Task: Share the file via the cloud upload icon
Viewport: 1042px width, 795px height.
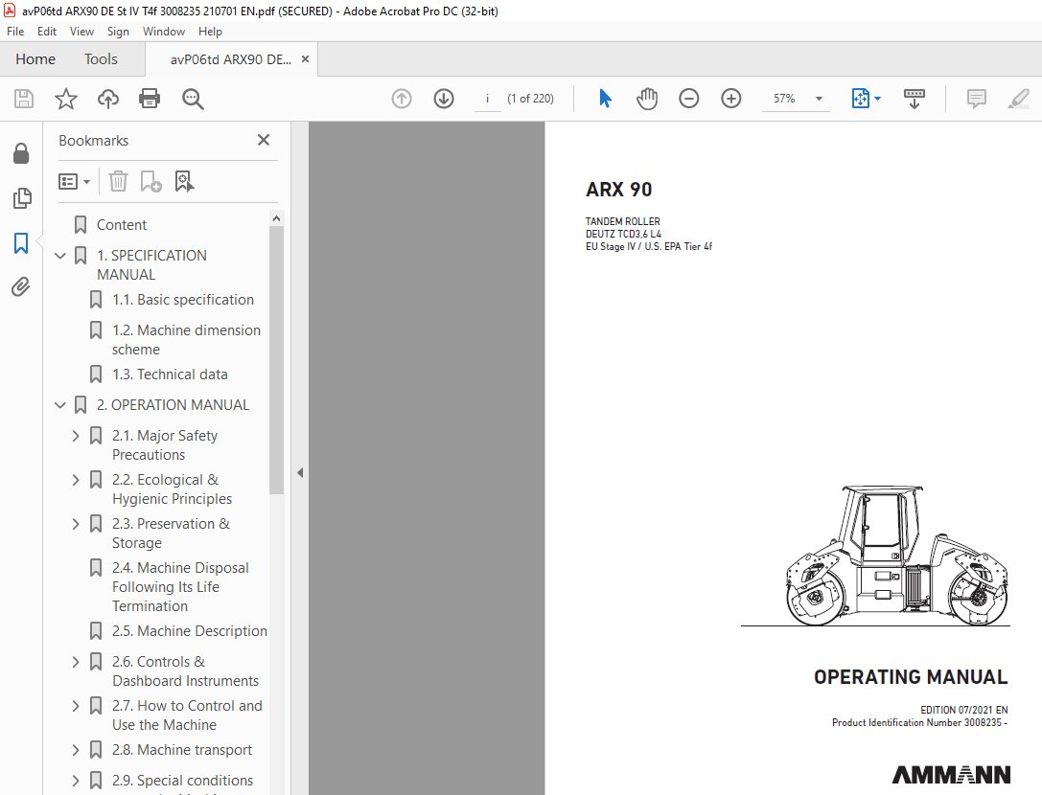Action: tap(107, 98)
